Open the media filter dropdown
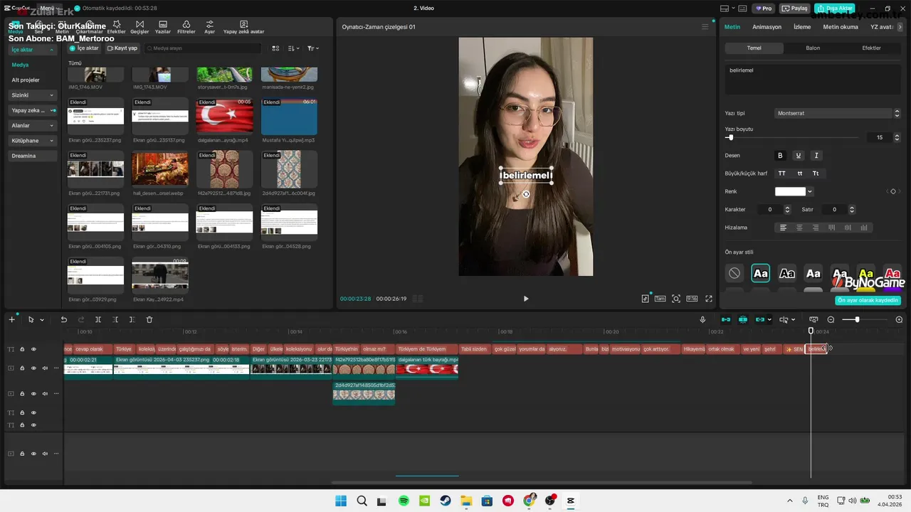 (312, 48)
